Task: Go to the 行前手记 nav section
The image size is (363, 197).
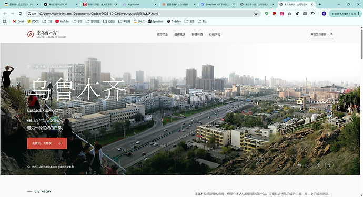Action: [x=215, y=34]
